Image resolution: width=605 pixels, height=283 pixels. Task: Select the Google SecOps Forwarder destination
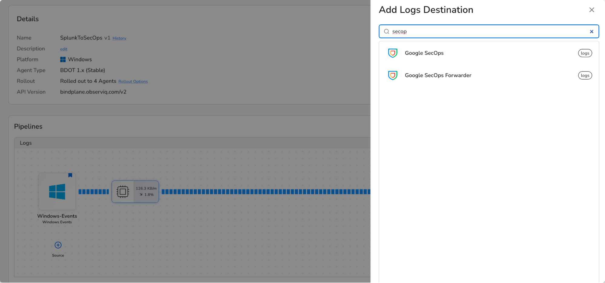[438, 75]
